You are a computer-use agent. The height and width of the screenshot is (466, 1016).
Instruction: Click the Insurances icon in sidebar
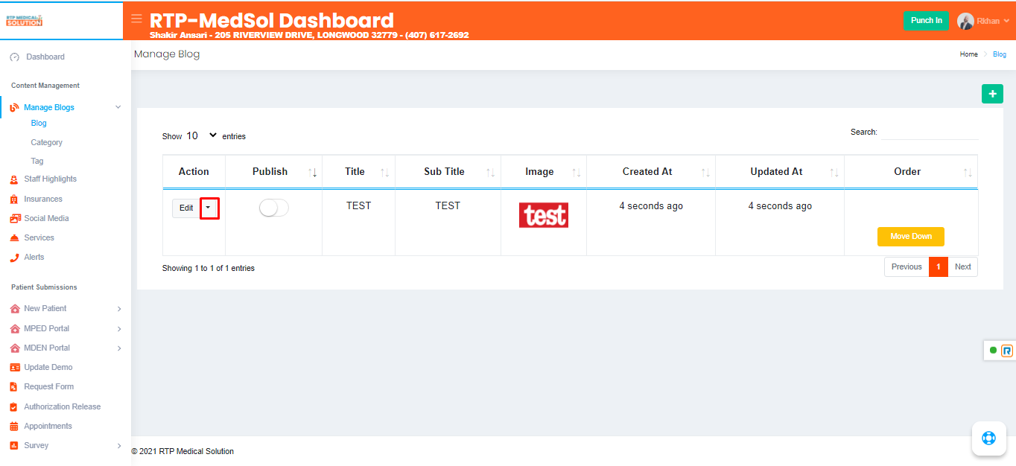(x=14, y=200)
